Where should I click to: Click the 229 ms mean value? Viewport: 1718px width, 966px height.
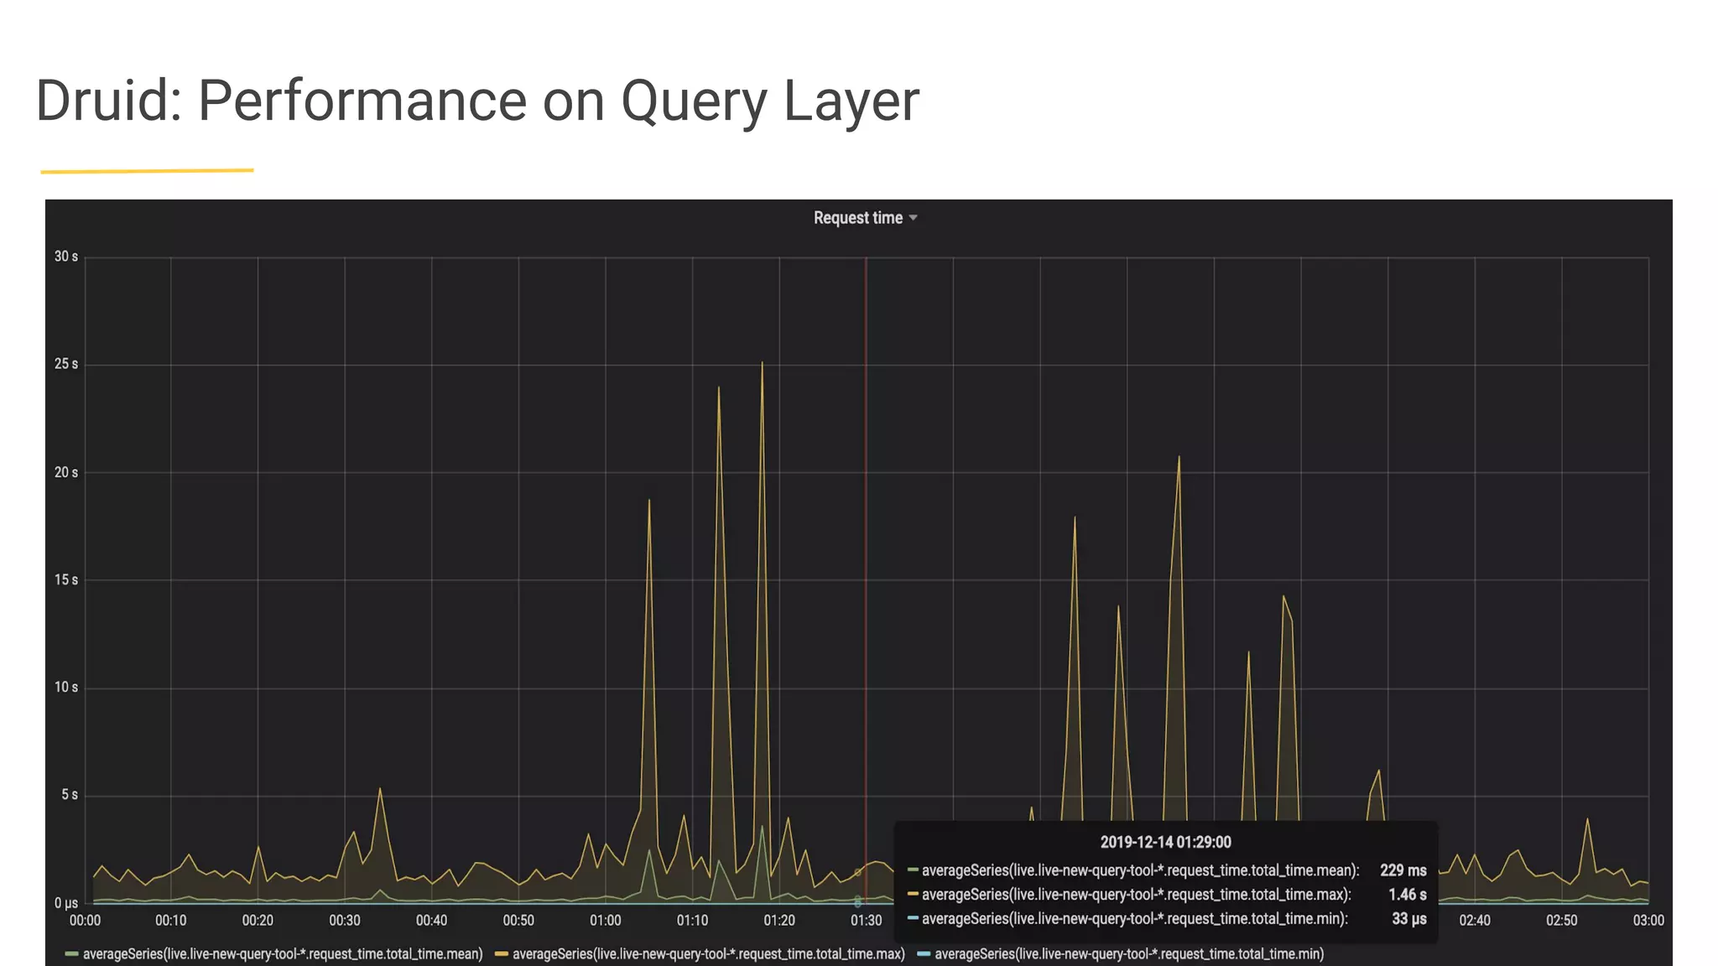click(x=1403, y=870)
